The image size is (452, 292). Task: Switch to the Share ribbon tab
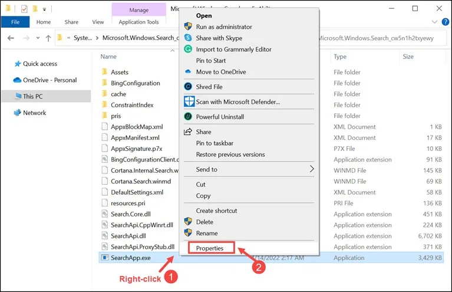click(71, 22)
